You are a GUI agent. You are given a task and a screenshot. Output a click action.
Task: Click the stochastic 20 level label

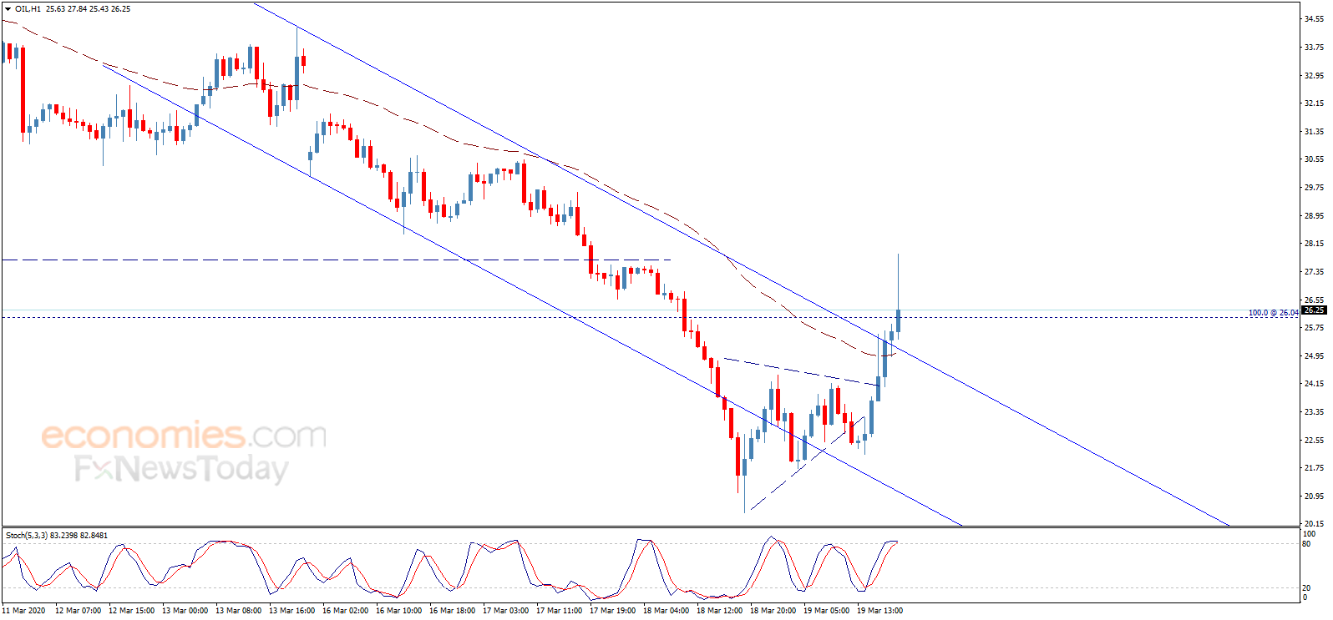[1307, 588]
